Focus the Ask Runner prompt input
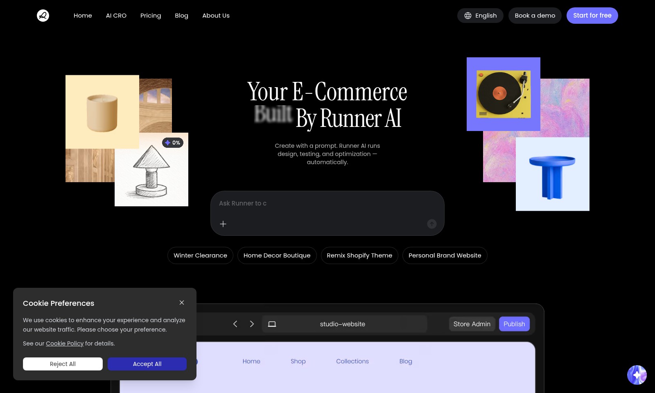This screenshot has width=655, height=393. click(x=327, y=203)
